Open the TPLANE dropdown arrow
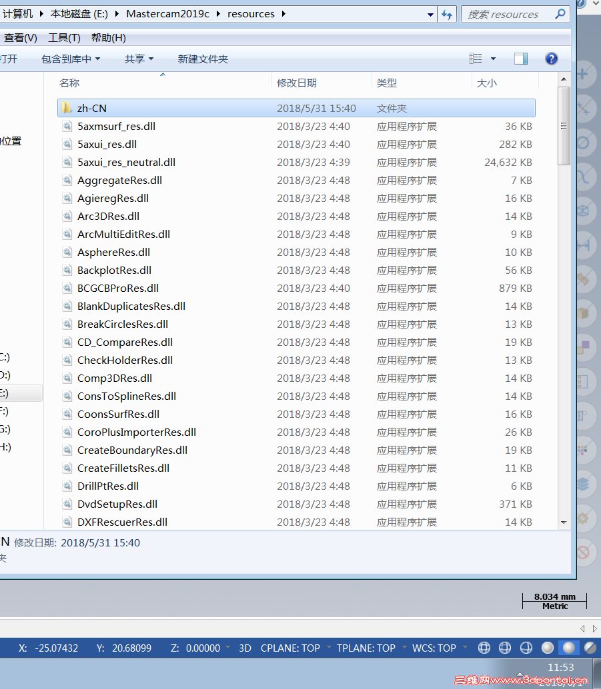This screenshot has height=689, width=601. 404,647
